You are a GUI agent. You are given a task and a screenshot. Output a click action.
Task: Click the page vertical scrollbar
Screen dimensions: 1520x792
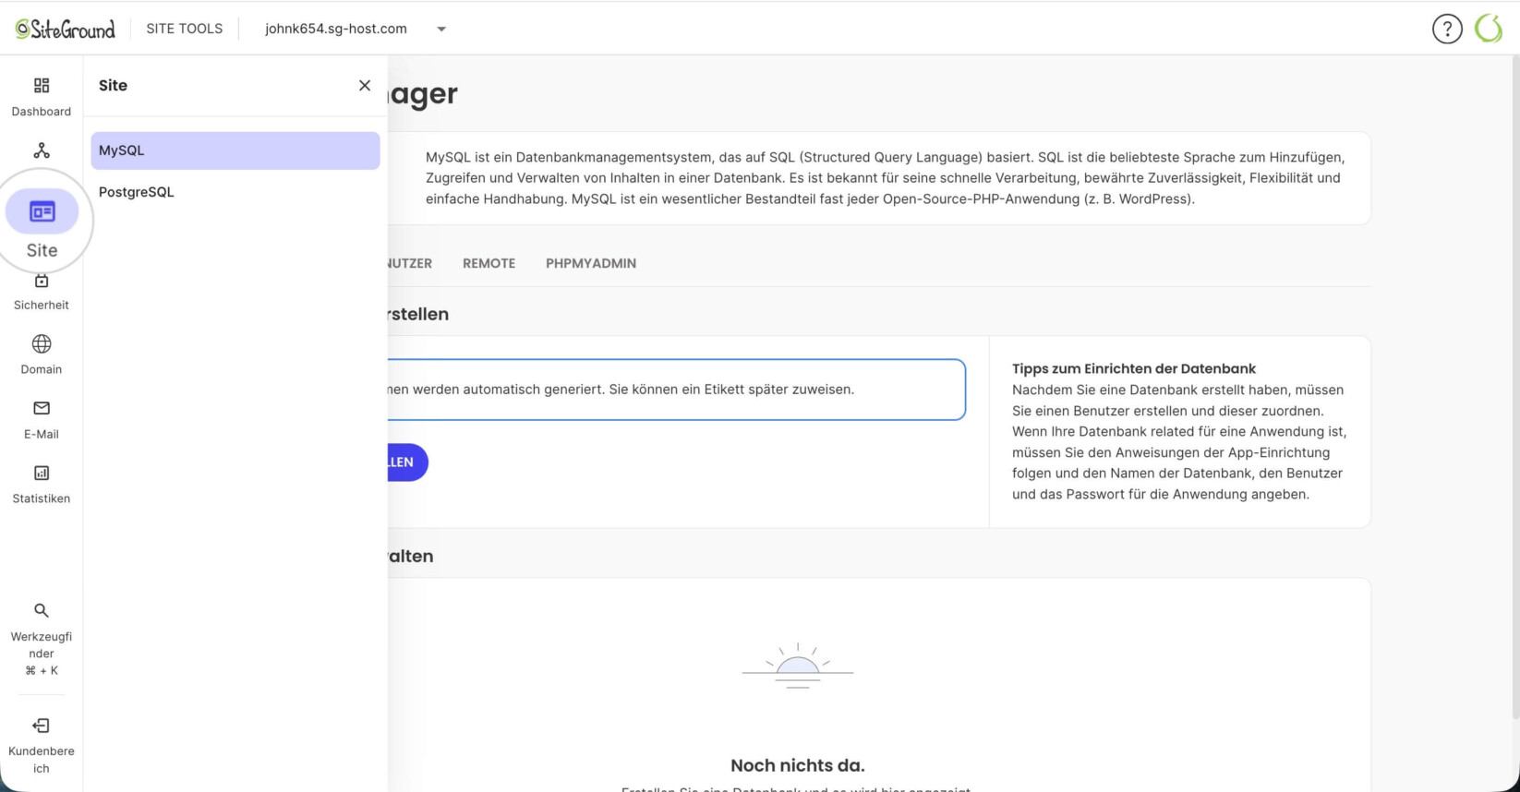point(1514,388)
